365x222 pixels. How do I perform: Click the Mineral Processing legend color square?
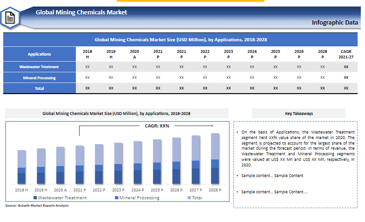coord(116,198)
